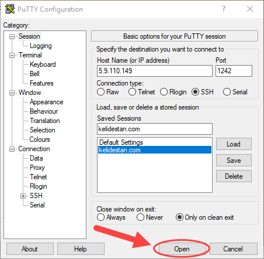Click the Host Name input field
The height and width of the screenshot is (259, 264).
155,71
